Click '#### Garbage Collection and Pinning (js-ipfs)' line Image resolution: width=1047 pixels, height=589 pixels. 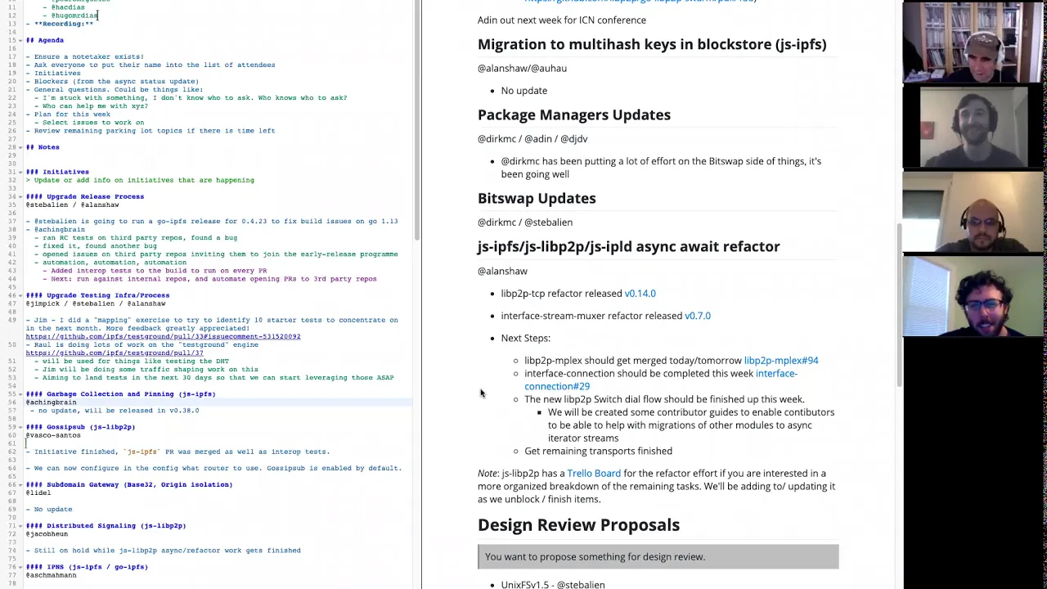[x=120, y=394]
